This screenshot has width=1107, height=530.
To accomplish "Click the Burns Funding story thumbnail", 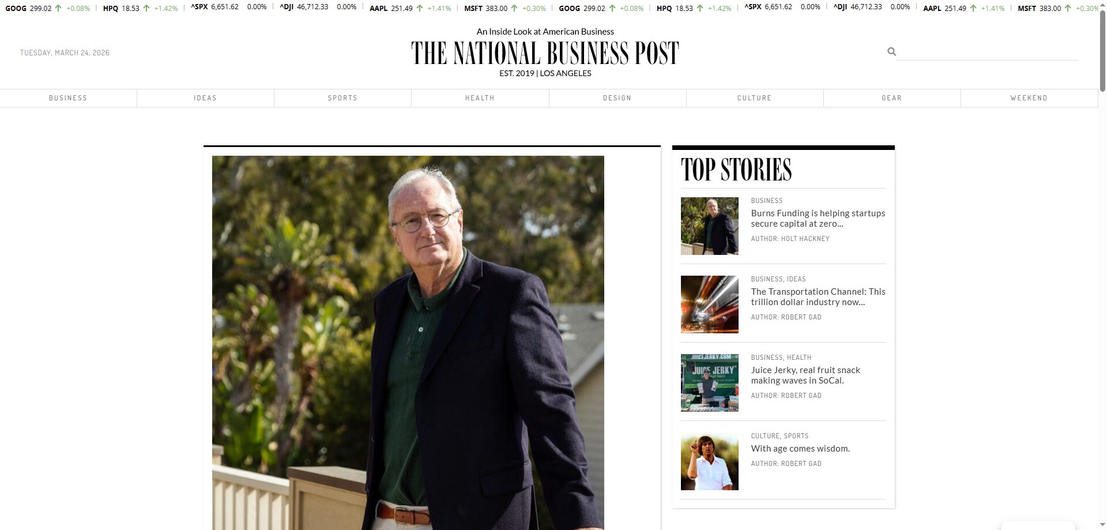I will (709, 226).
